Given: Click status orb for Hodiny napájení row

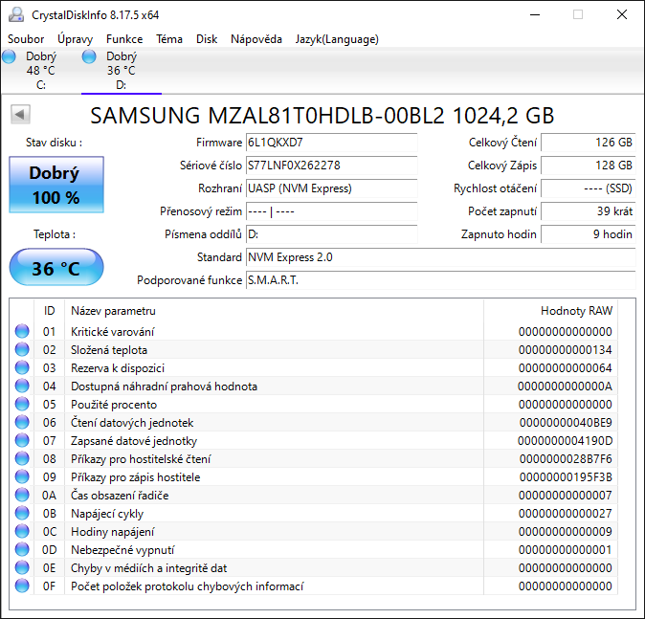Looking at the screenshot, I should click(22, 531).
